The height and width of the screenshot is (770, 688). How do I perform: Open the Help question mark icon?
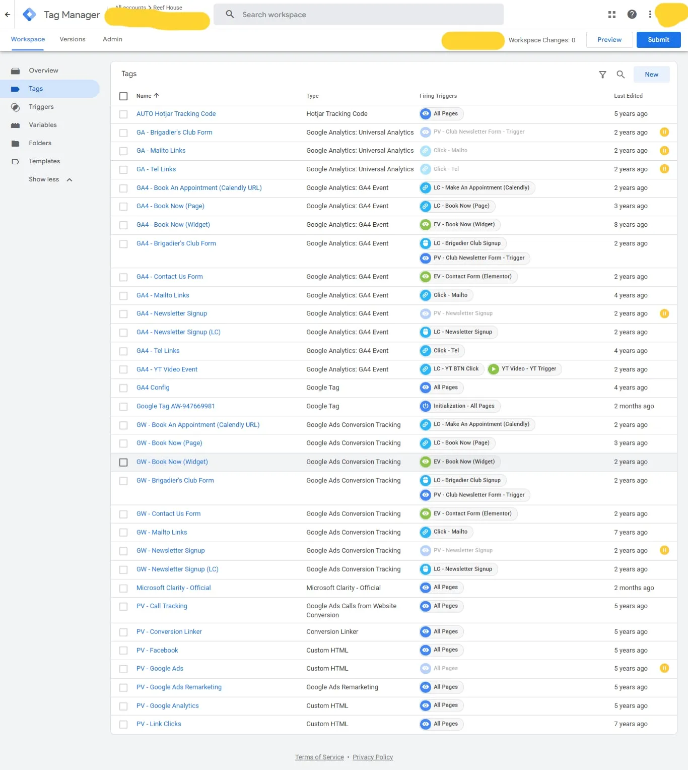coord(632,15)
